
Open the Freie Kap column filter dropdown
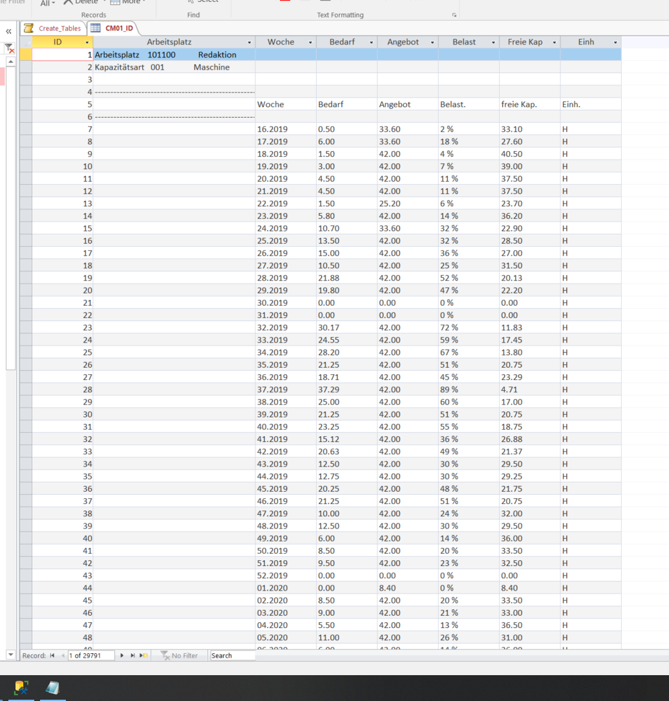554,43
